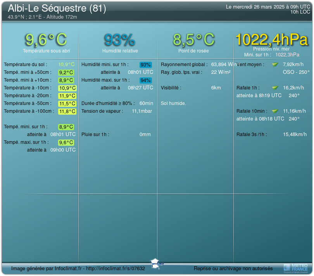Screen dimensions: 314x276
Task: Click the large 8,5°C dew point value
Action: coord(193,40)
